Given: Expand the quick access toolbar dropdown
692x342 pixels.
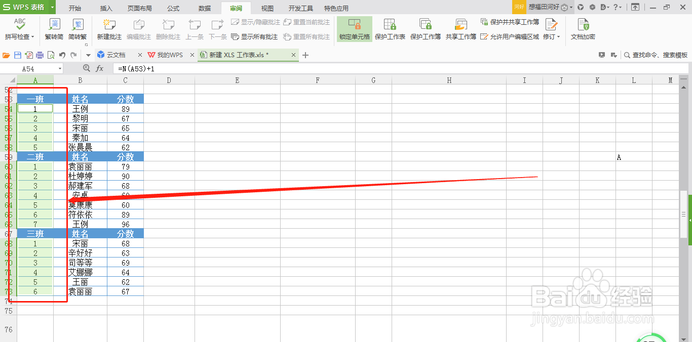Looking at the screenshot, I should coord(88,55).
